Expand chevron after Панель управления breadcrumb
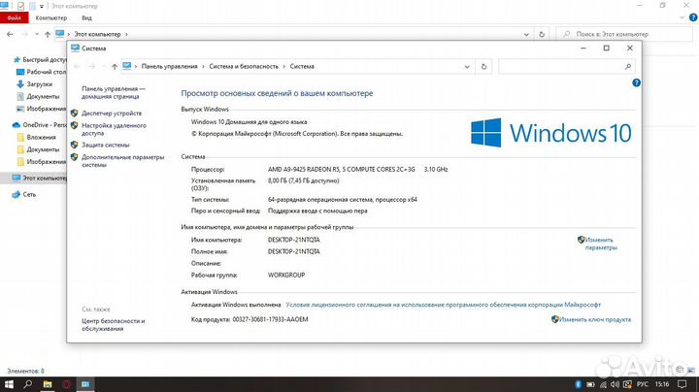The width and height of the screenshot is (699, 392). [203, 66]
